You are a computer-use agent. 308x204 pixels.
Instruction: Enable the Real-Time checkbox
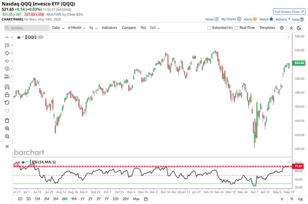click(x=237, y=28)
